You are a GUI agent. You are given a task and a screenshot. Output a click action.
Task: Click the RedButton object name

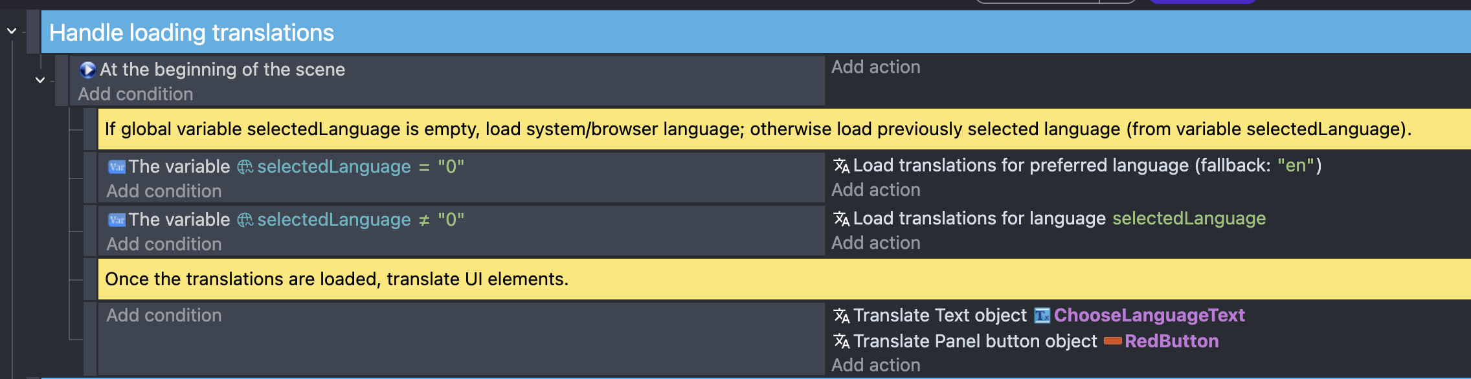(1171, 341)
